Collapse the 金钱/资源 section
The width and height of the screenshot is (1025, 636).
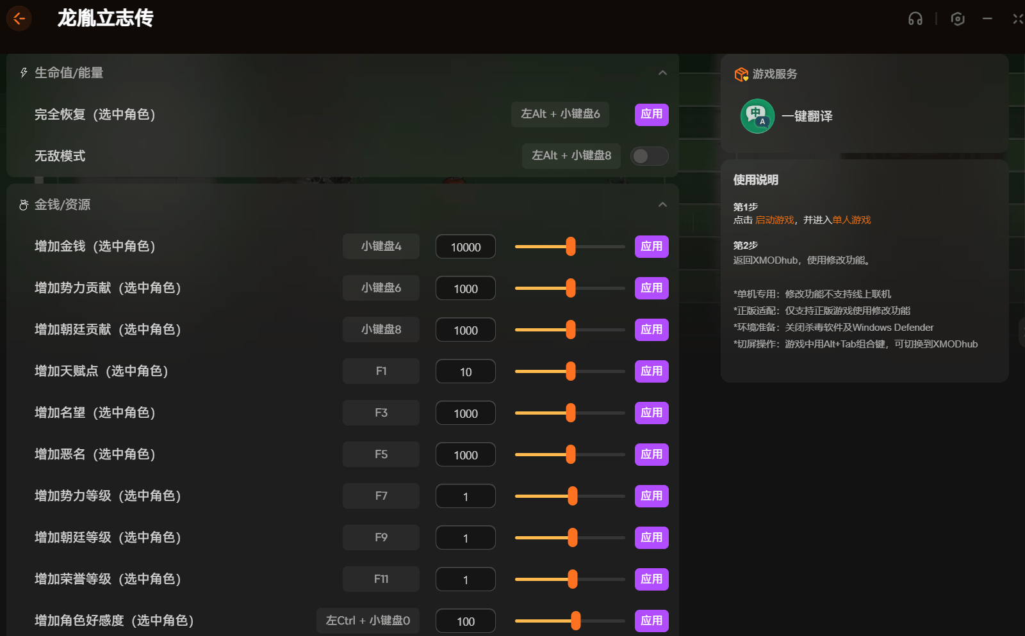(662, 205)
